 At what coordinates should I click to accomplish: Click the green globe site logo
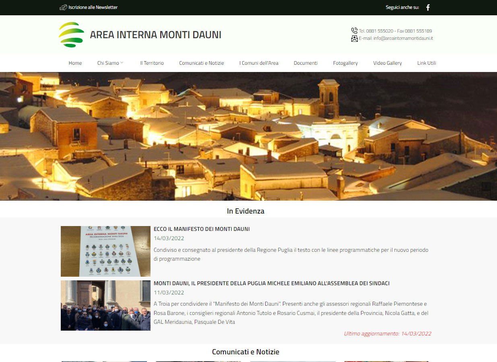[x=72, y=35]
